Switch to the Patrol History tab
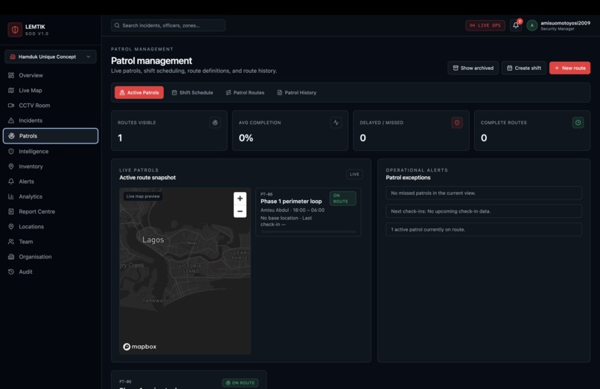 click(297, 92)
